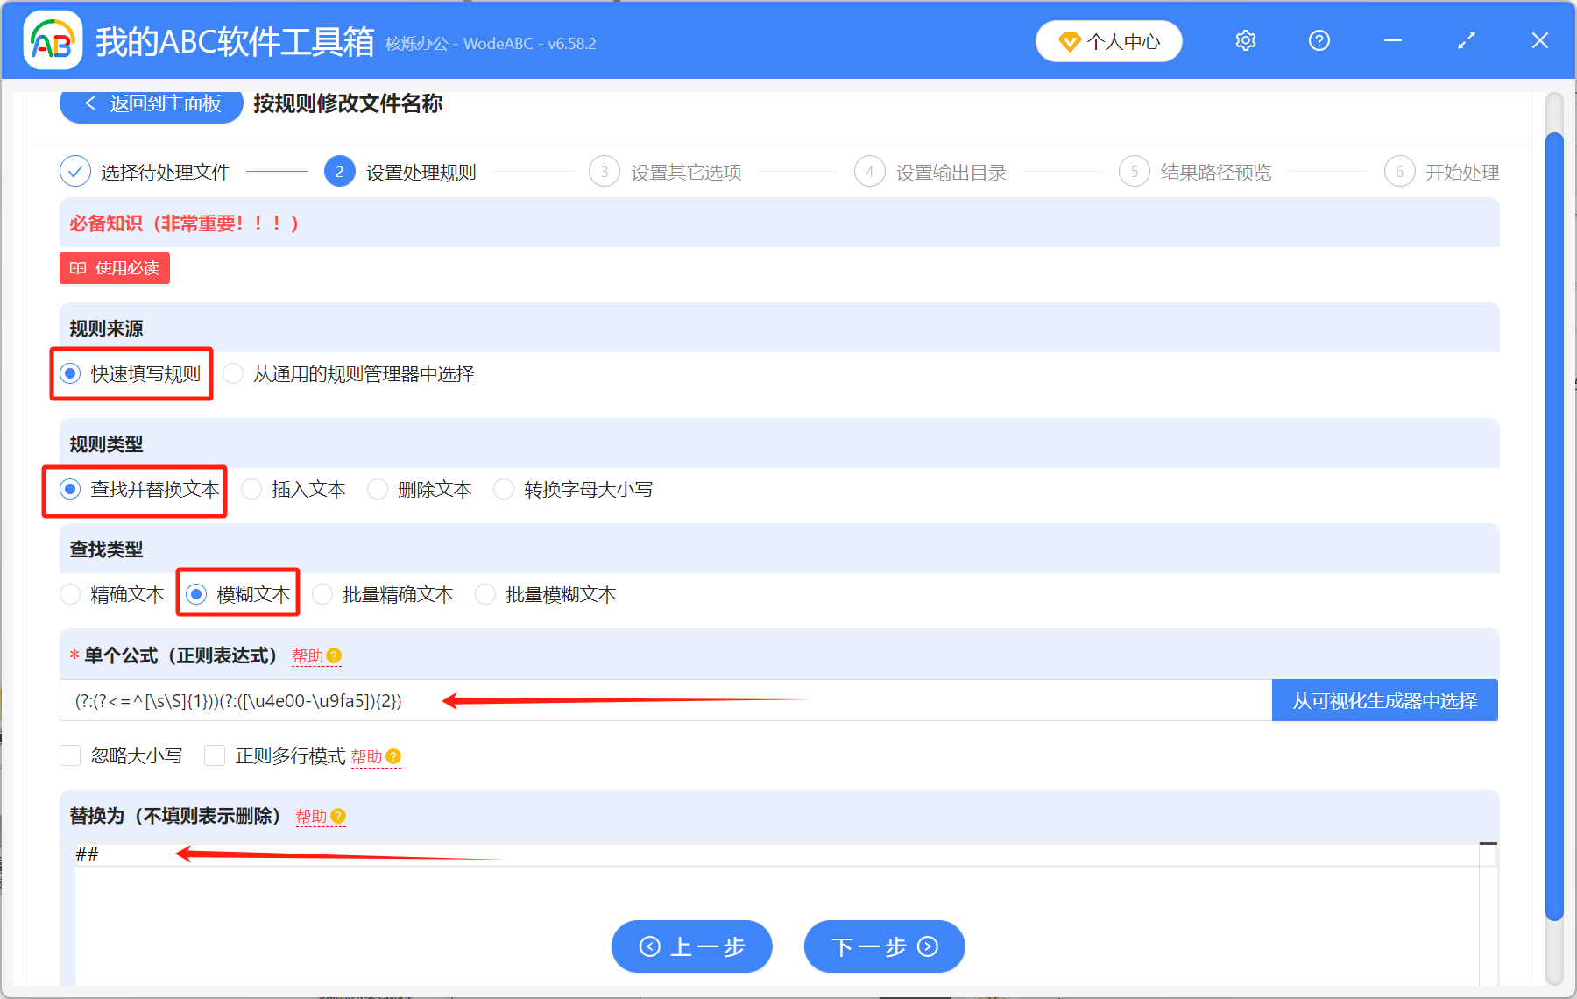Image resolution: width=1577 pixels, height=999 pixels.
Task: Open 使用必读 with the book icon
Action: [114, 268]
